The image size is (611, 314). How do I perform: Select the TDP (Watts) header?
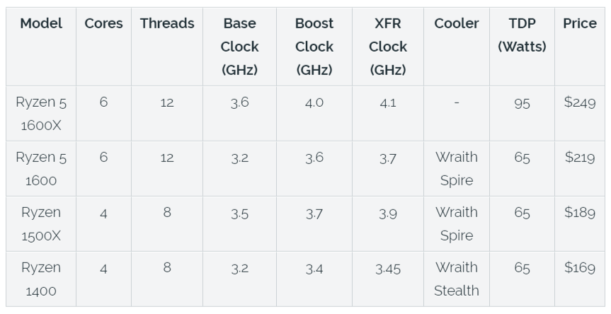[x=522, y=35]
